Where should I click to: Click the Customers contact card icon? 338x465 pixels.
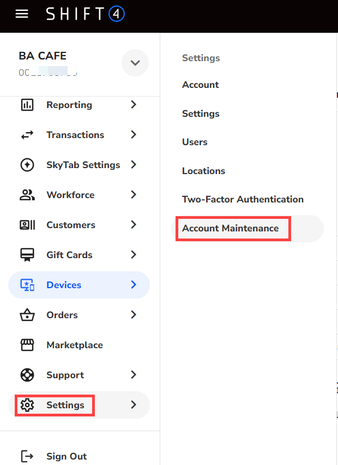click(x=27, y=225)
